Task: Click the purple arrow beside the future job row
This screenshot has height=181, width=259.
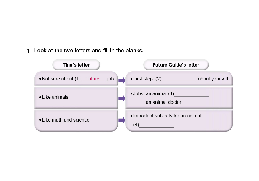Action: click(122, 80)
